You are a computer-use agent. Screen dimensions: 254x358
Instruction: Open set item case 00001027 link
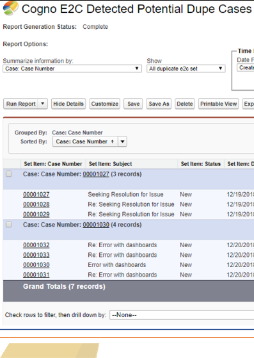(x=36, y=195)
